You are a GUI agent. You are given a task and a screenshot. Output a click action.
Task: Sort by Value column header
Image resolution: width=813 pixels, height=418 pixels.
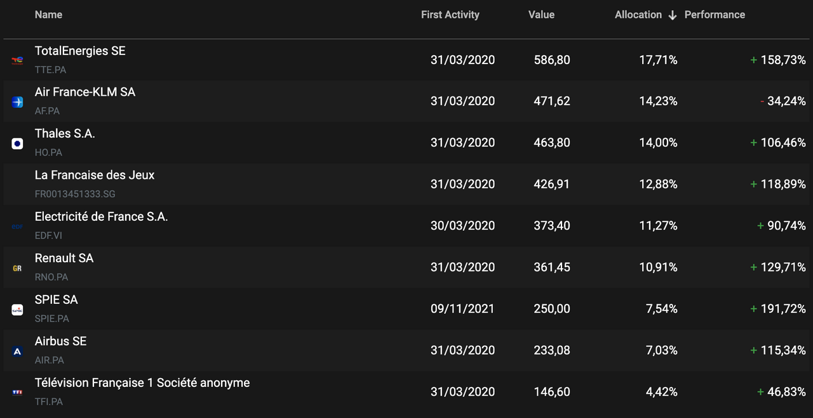541,15
